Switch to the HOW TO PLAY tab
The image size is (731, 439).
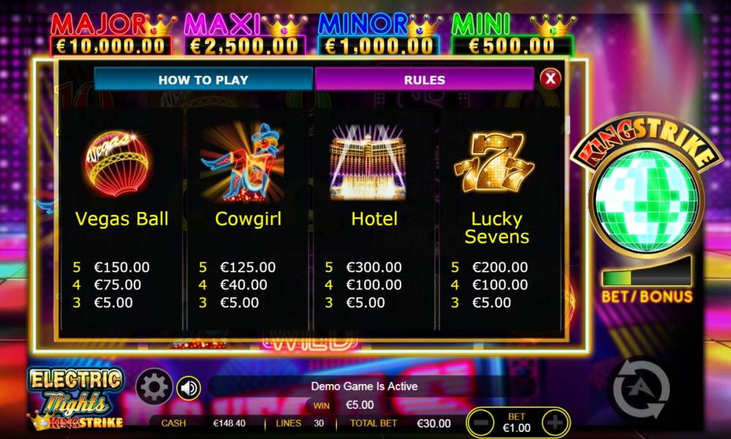point(203,79)
